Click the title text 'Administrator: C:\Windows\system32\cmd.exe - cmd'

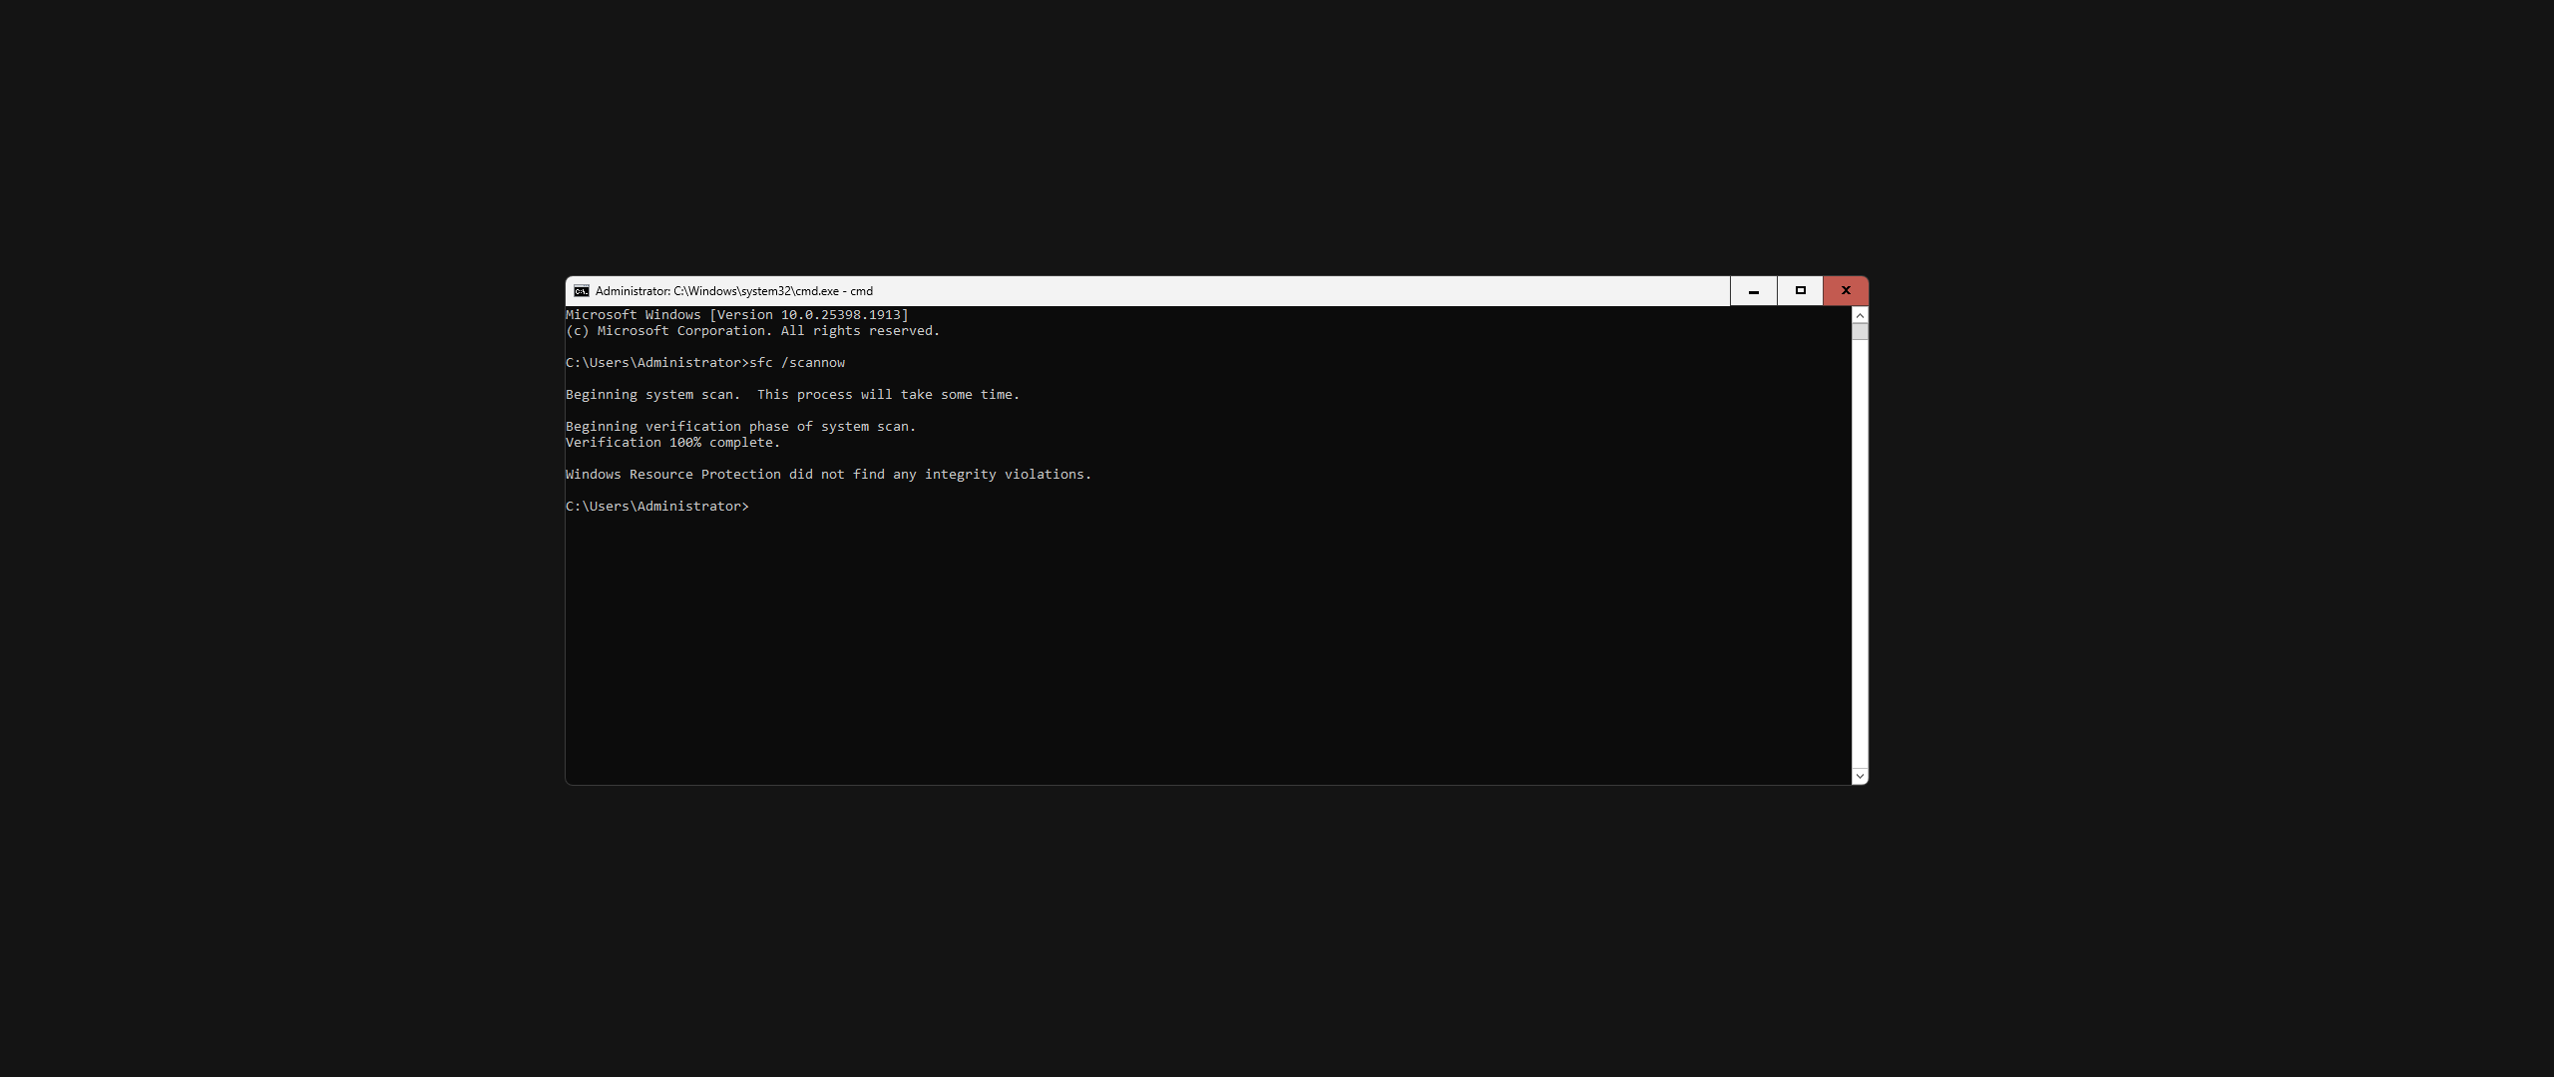[x=733, y=291]
